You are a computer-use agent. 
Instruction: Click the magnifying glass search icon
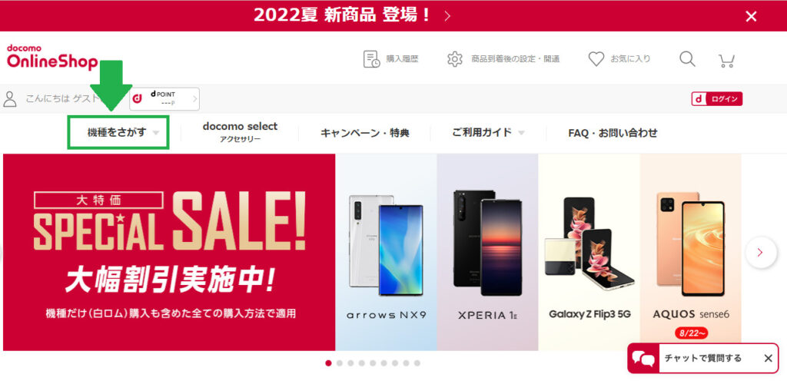click(687, 59)
